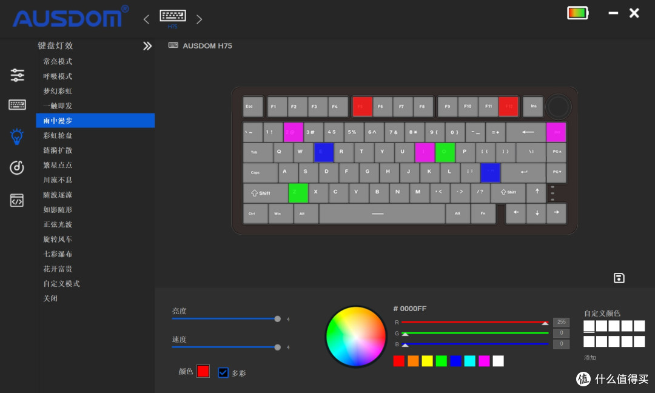Click the up arrow key
Image resolution: width=655 pixels, height=393 pixels.
537,192
